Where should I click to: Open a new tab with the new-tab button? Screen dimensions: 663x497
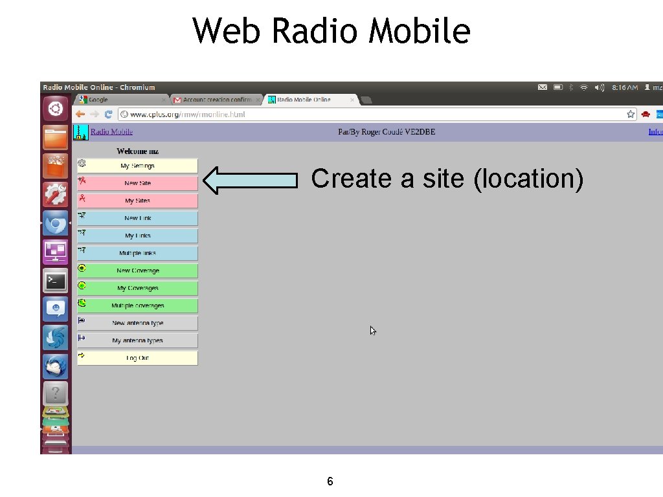[366, 100]
